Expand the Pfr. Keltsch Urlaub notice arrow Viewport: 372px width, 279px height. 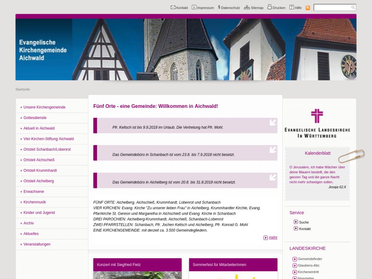click(273, 122)
